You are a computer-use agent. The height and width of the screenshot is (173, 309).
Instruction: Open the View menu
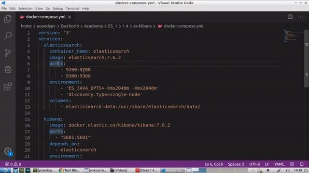[x=39, y=9]
